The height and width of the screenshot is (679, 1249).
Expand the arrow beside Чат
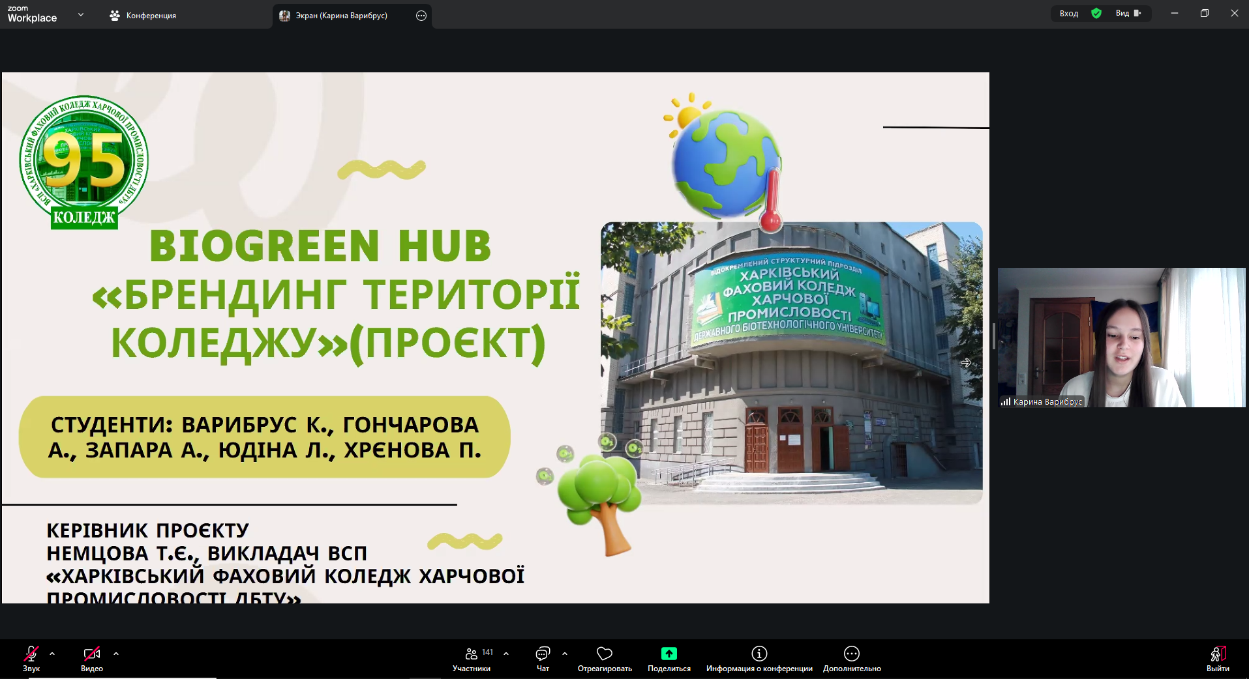(x=565, y=654)
